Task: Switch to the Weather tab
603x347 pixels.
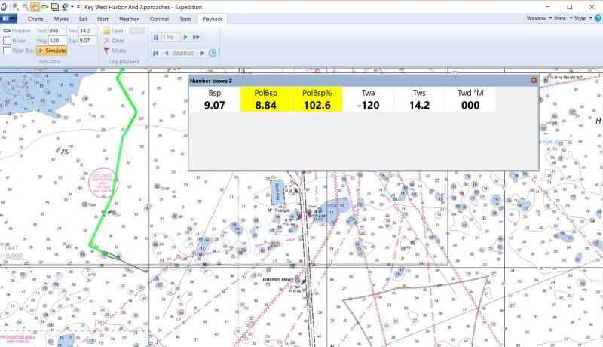Action: [x=128, y=17]
